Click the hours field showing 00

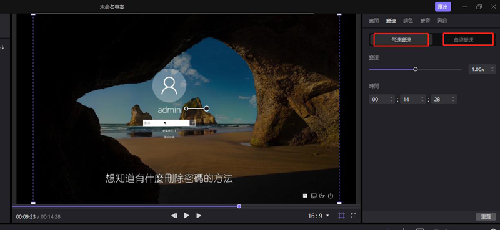(382, 99)
